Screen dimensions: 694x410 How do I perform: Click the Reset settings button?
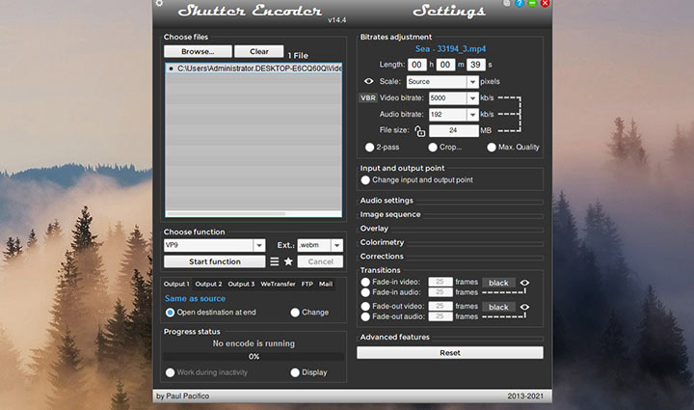[450, 353]
